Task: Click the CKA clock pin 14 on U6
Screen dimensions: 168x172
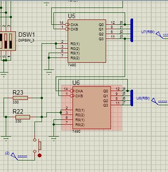Action: click(69, 91)
